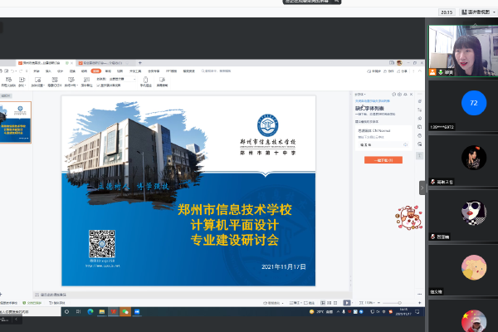Open the Insert ribbon tab
This screenshot has height=332, width=498.
click(x=48, y=71)
